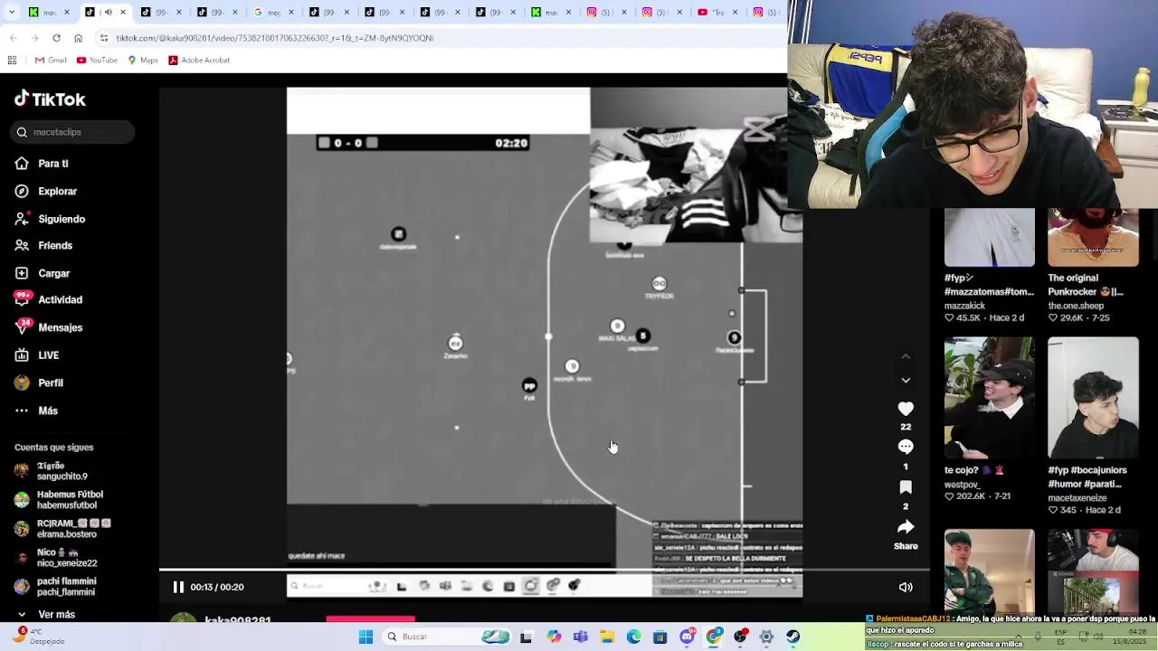Open followed account habemusfutbol
The image size is (1158, 651).
[60, 500]
